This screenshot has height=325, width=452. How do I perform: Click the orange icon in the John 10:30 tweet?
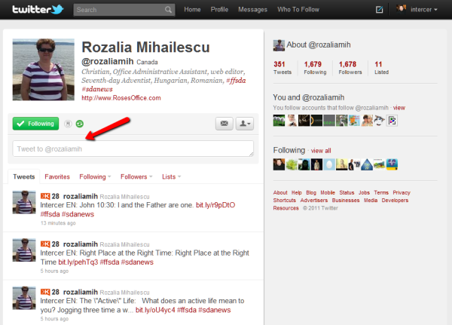[45, 196]
